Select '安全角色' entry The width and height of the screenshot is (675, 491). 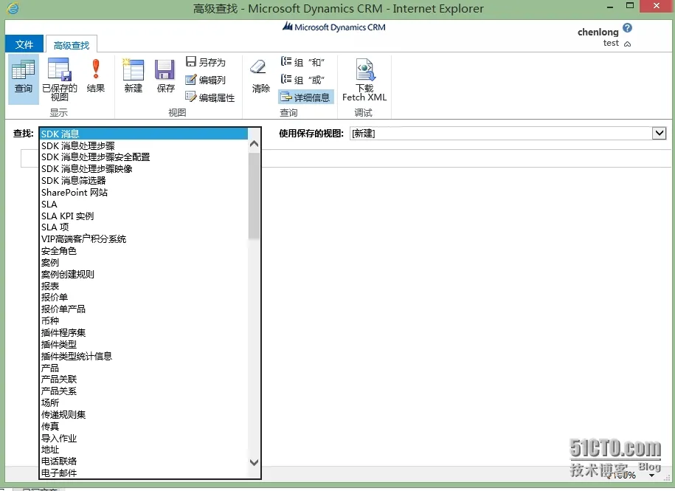144,251
